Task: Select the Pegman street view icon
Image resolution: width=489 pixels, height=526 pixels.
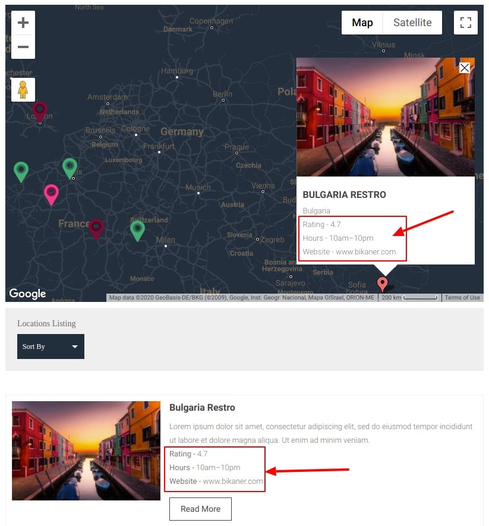Action: coord(23,90)
